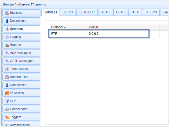The height and width of the screenshot is (127, 169).
Task: Open the partially visible Authentication module
Action: point(21,124)
